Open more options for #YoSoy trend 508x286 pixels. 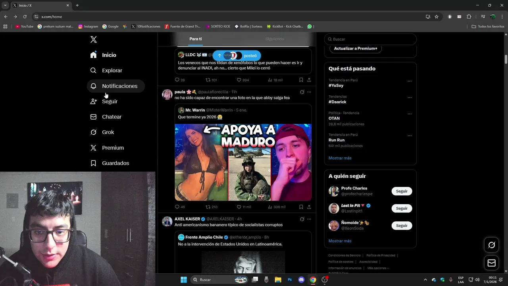(410, 81)
